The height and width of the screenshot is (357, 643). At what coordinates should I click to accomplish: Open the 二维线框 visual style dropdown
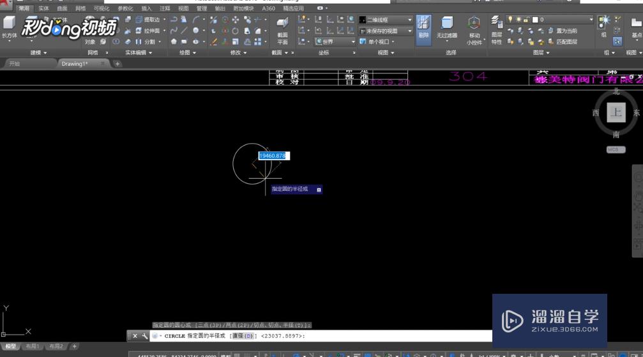click(x=386, y=20)
